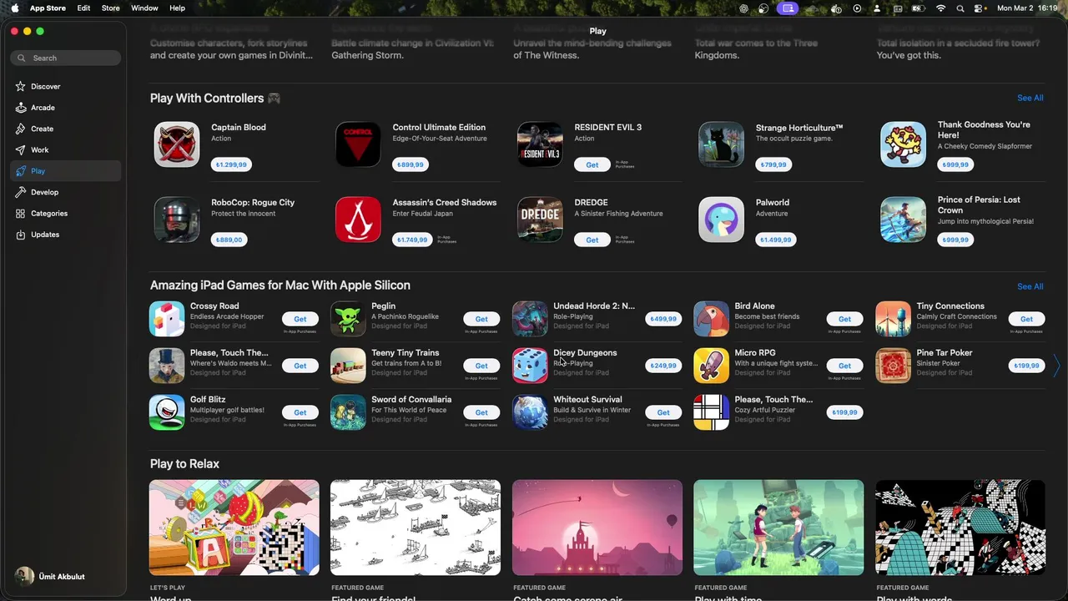Open the Edit menu
This screenshot has height=601, width=1068.
pyautogui.click(x=83, y=8)
